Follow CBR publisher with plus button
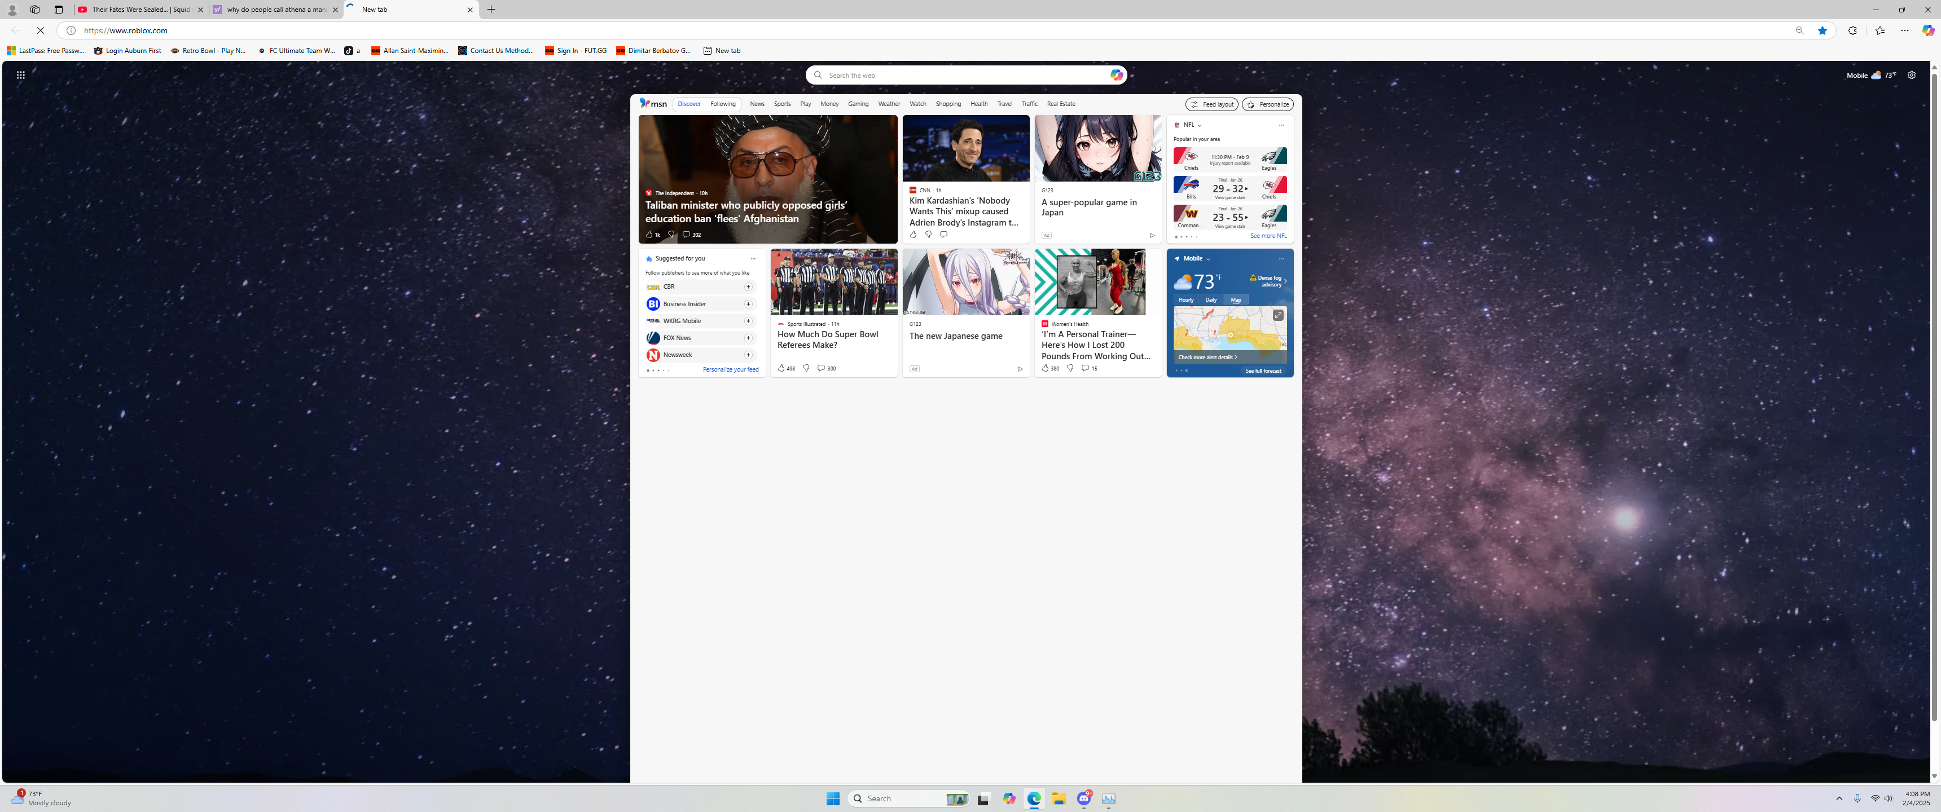The height and width of the screenshot is (812, 1941). [748, 287]
